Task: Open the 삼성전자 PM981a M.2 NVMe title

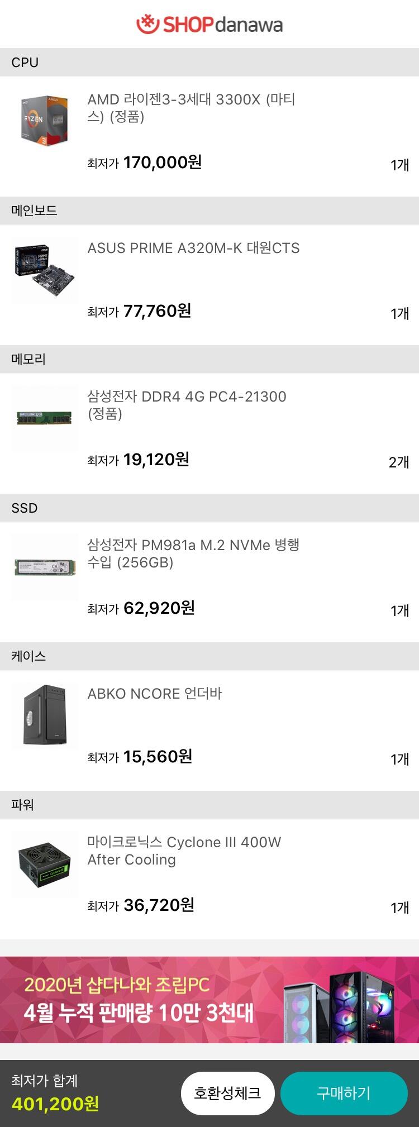Action: tap(193, 553)
